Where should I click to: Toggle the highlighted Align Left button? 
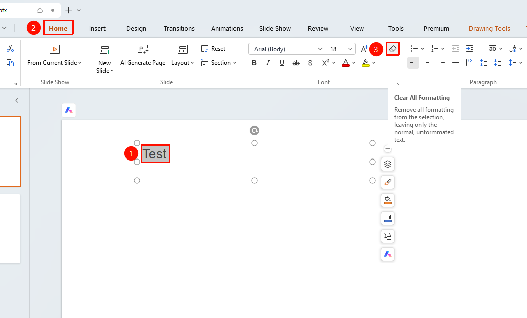coord(413,63)
